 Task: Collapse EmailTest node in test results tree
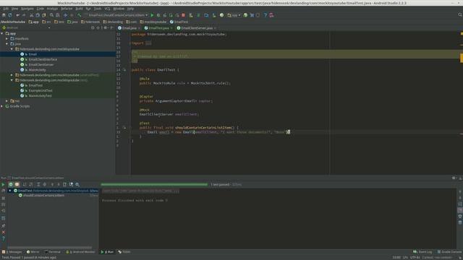pyautogui.click(x=10, y=191)
